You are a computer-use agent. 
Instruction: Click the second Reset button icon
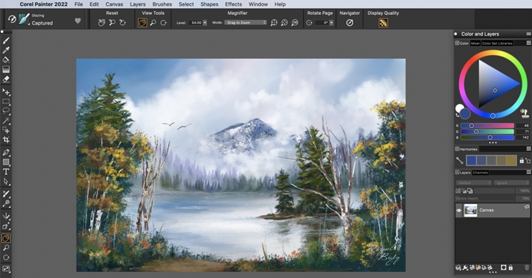(112, 23)
